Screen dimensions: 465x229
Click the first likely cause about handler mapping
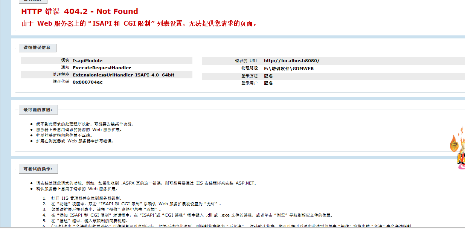(84, 124)
